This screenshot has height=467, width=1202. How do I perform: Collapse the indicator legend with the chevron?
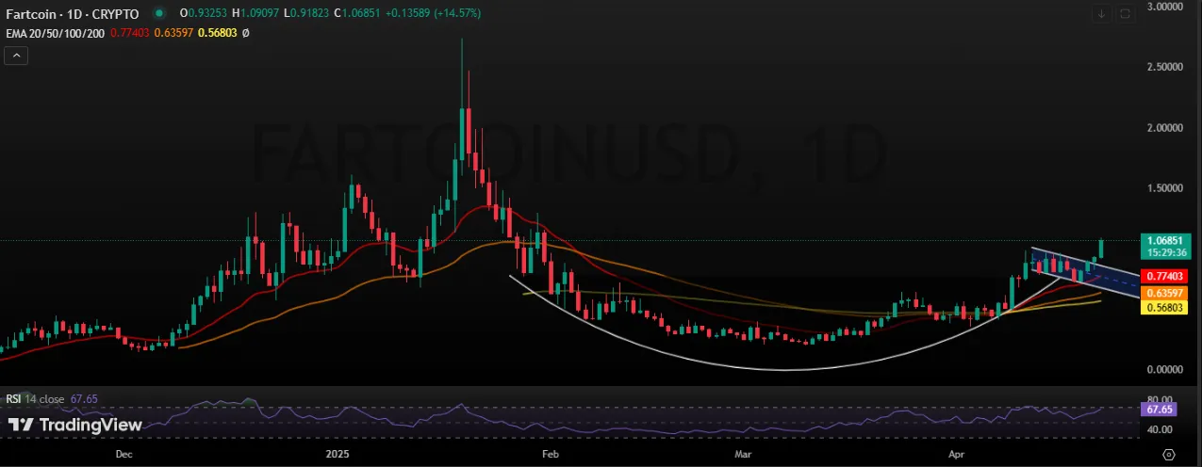(x=17, y=56)
